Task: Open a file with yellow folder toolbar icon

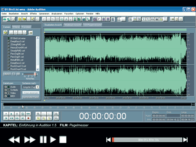Action: click(24, 19)
